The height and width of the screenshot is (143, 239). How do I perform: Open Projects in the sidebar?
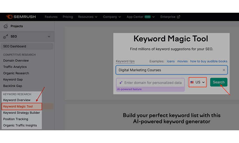[x=17, y=26]
